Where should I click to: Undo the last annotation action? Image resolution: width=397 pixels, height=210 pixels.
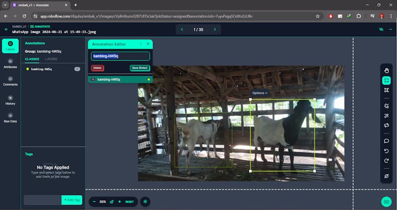pos(386,151)
